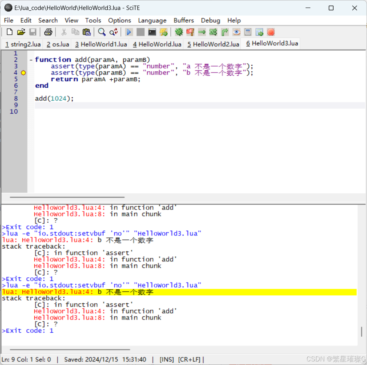Open the Search menu

pyautogui.click(x=48, y=21)
